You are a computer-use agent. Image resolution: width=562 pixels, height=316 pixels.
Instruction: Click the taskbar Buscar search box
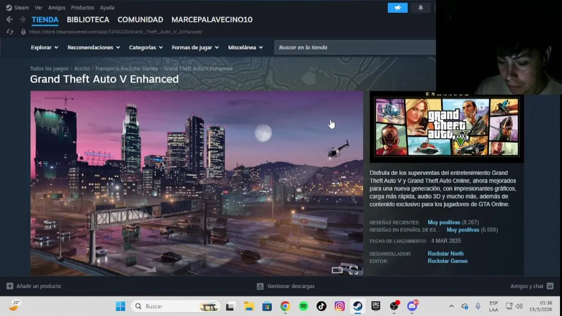click(x=176, y=306)
